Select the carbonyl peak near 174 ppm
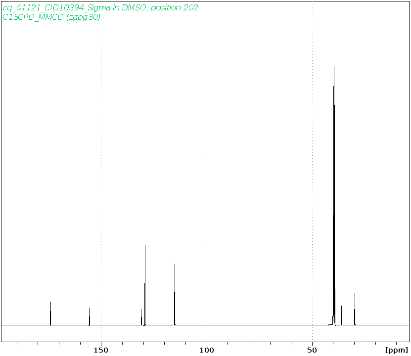Screen dimensions: 411x356 (x=50, y=313)
